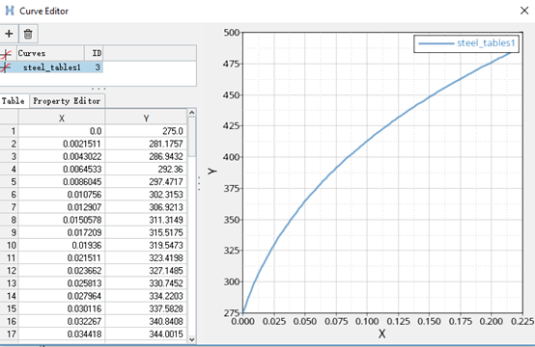Select X cell 0.0021511
Screen dimensions: 535x347
click(x=62, y=144)
